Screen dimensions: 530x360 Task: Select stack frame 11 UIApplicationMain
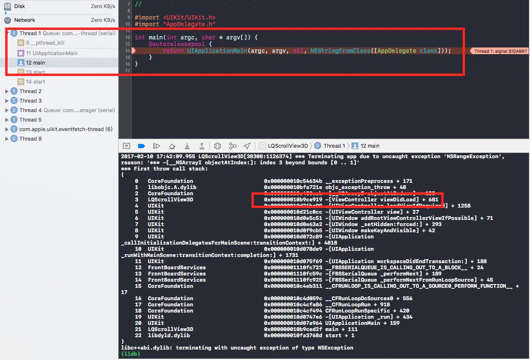[x=59, y=53]
